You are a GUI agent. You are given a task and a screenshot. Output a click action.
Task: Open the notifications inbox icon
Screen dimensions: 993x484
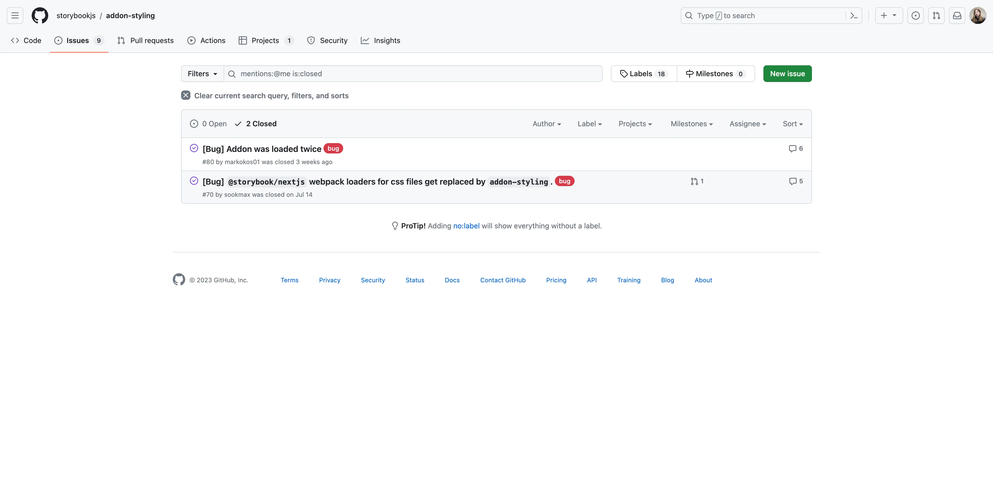click(x=957, y=15)
